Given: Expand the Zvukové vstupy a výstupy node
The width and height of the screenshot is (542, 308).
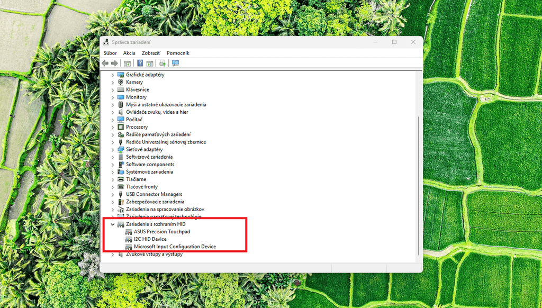Looking at the screenshot, I should 113,255.
